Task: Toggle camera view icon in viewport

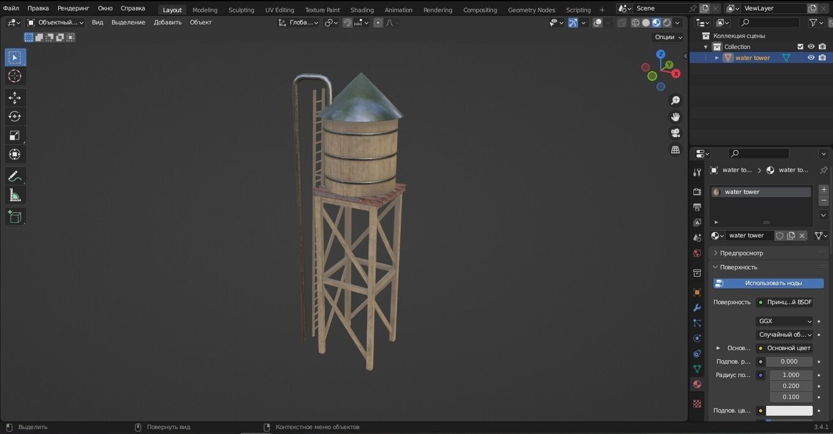Action: (675, 133)
